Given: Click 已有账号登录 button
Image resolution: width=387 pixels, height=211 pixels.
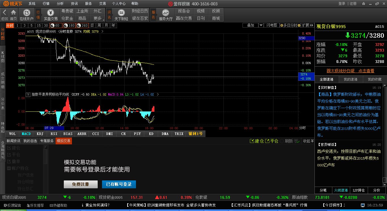Looking at the screenshot, I should tap(119, 184).
